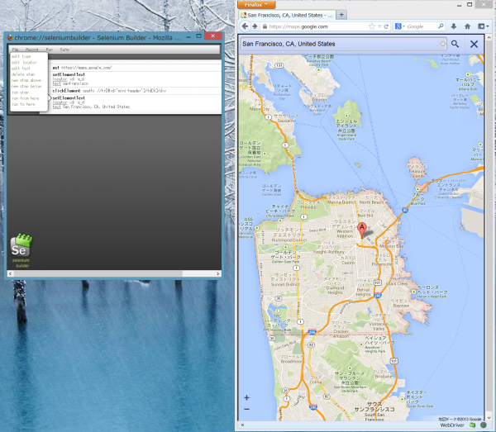Choose 'delete step' in the step menu
496x432 pixels.
pyautogui.click(x=23, y=74)
